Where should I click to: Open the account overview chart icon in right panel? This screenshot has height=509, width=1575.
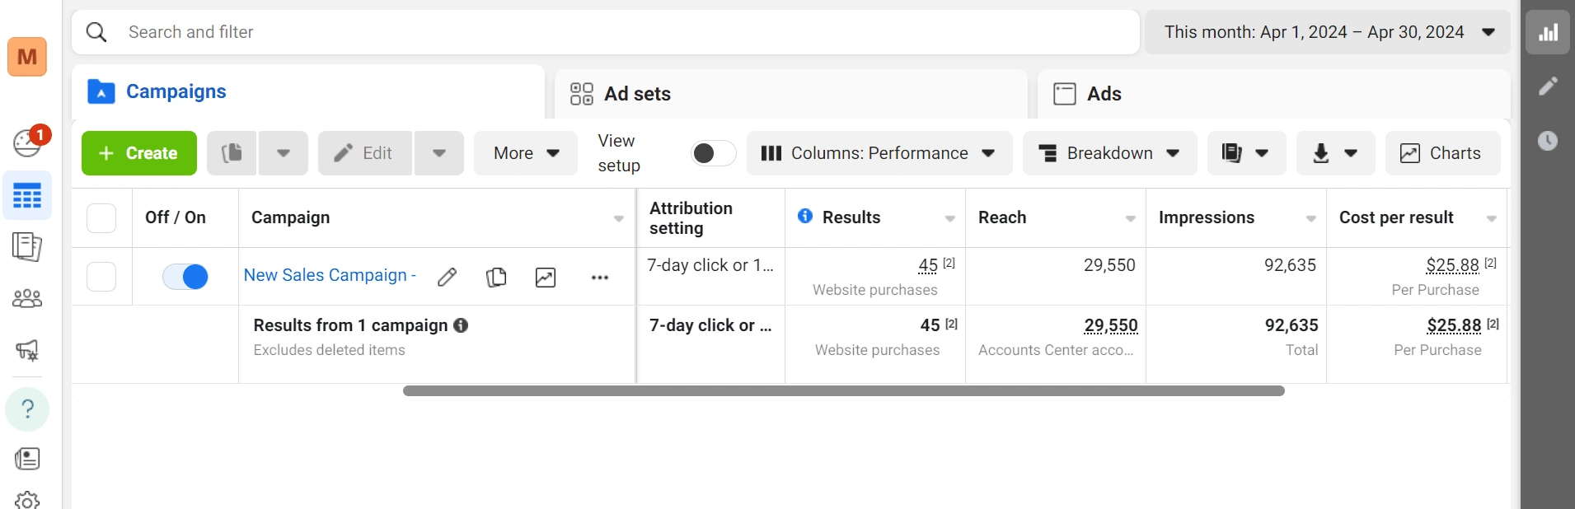click(1548, 33)
